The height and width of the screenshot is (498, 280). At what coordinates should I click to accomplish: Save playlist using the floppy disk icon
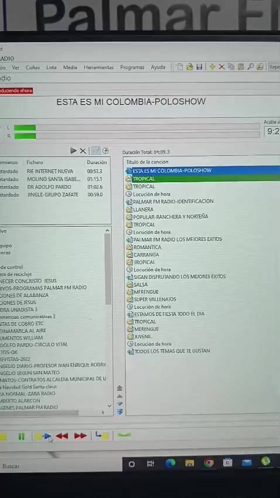199,67
